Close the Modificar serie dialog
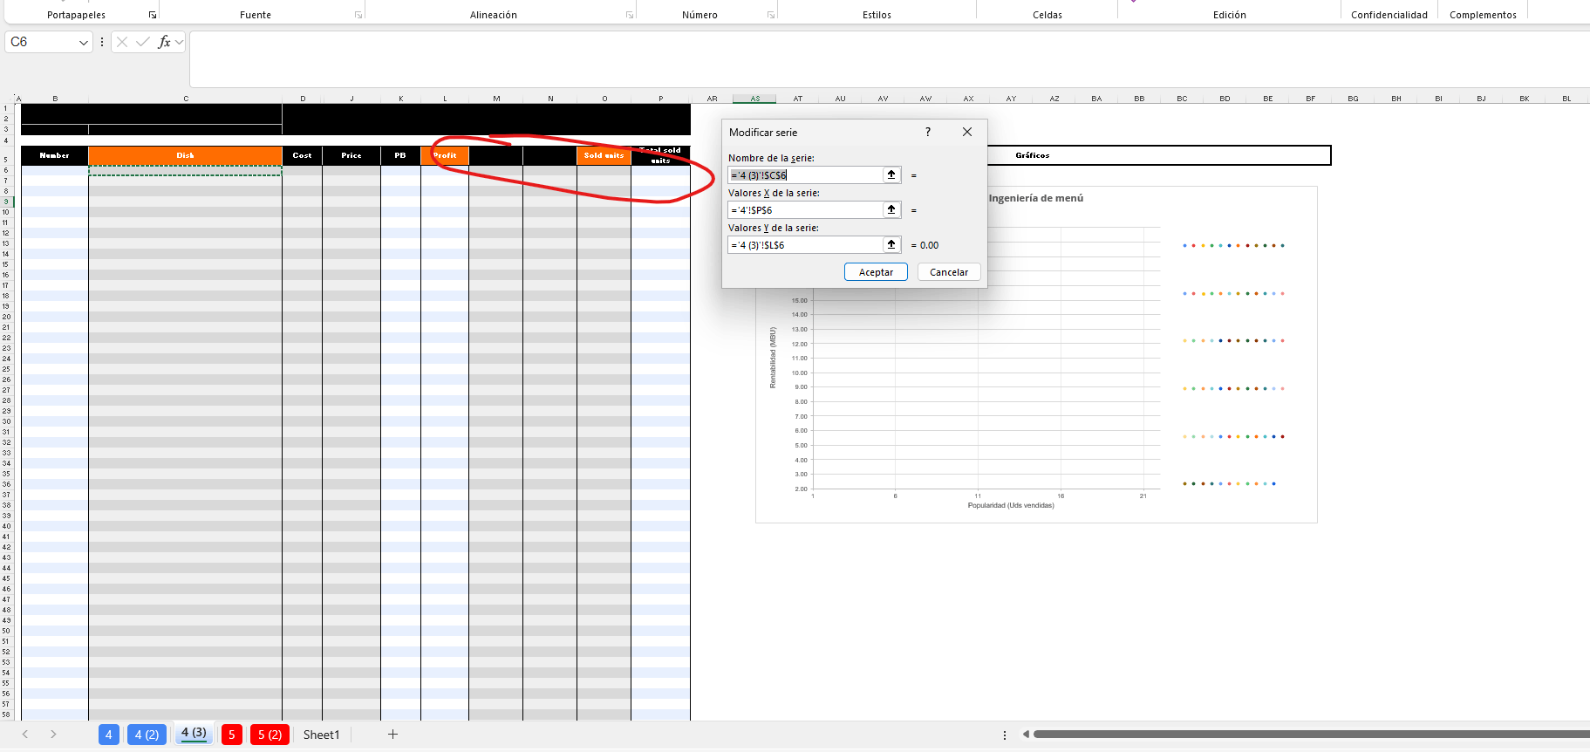Image resolution: width=1590 pixels, height=752 pixels. tap(967, 132)
